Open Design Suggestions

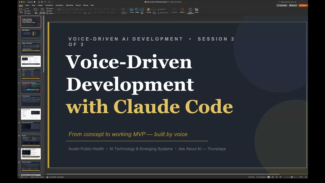point(190,11)
